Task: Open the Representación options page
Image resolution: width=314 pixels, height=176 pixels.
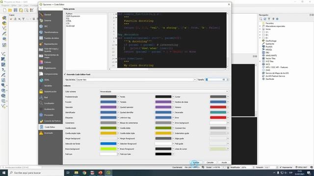Action: [50, 44]
